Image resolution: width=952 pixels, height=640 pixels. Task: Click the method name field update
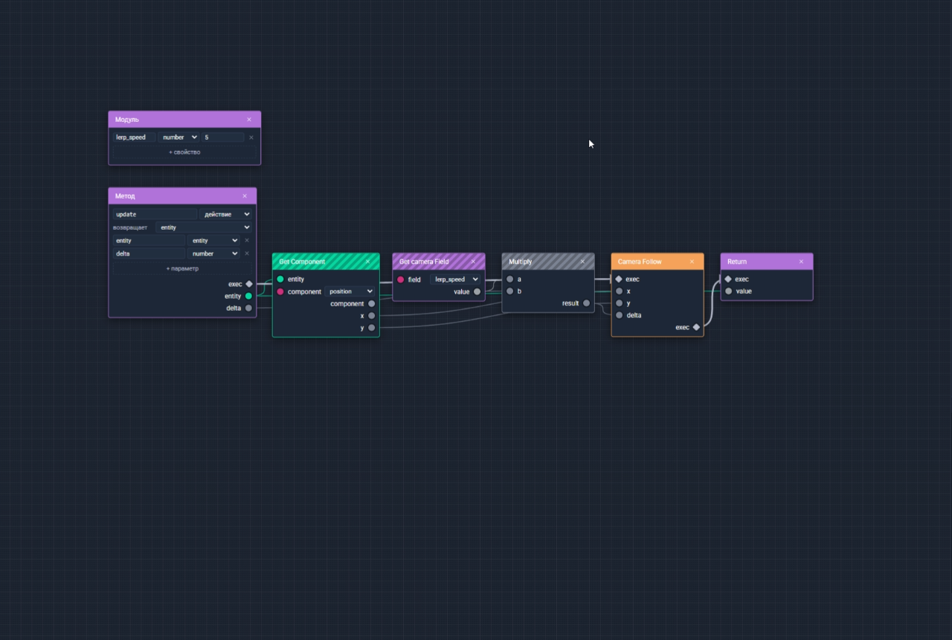[155, 214]
